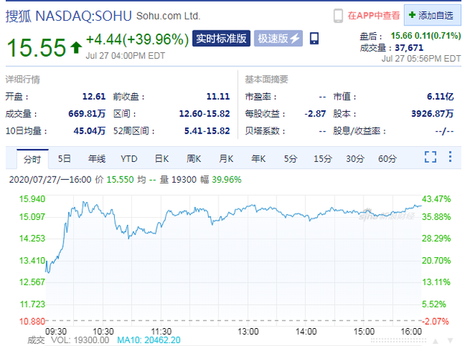Screen dimensions: 470x346
Task: Click the volume value 669.81万
Action: (87, 114)
